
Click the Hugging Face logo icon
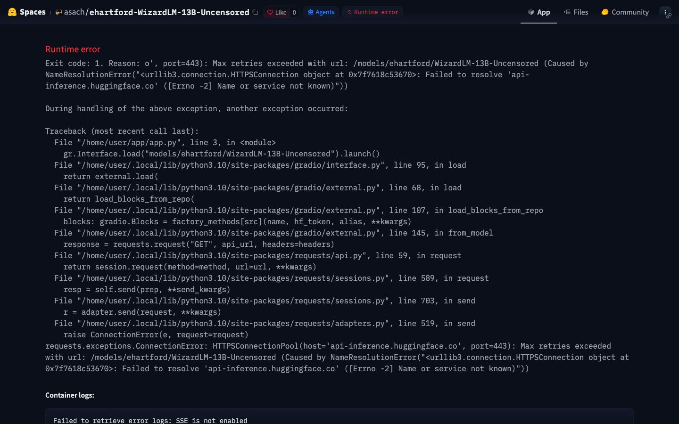[12, 12]
